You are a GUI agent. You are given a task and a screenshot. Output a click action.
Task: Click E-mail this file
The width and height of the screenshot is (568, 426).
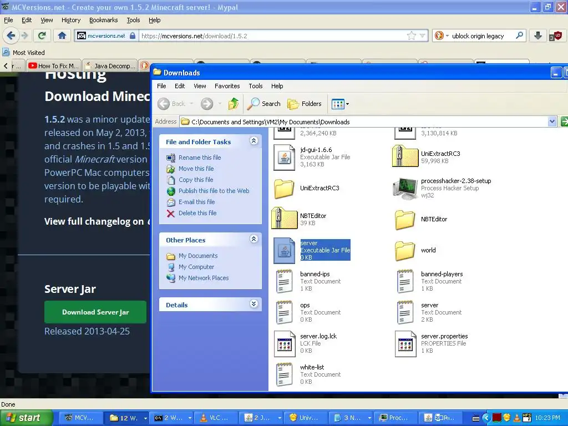click(196, 202)
